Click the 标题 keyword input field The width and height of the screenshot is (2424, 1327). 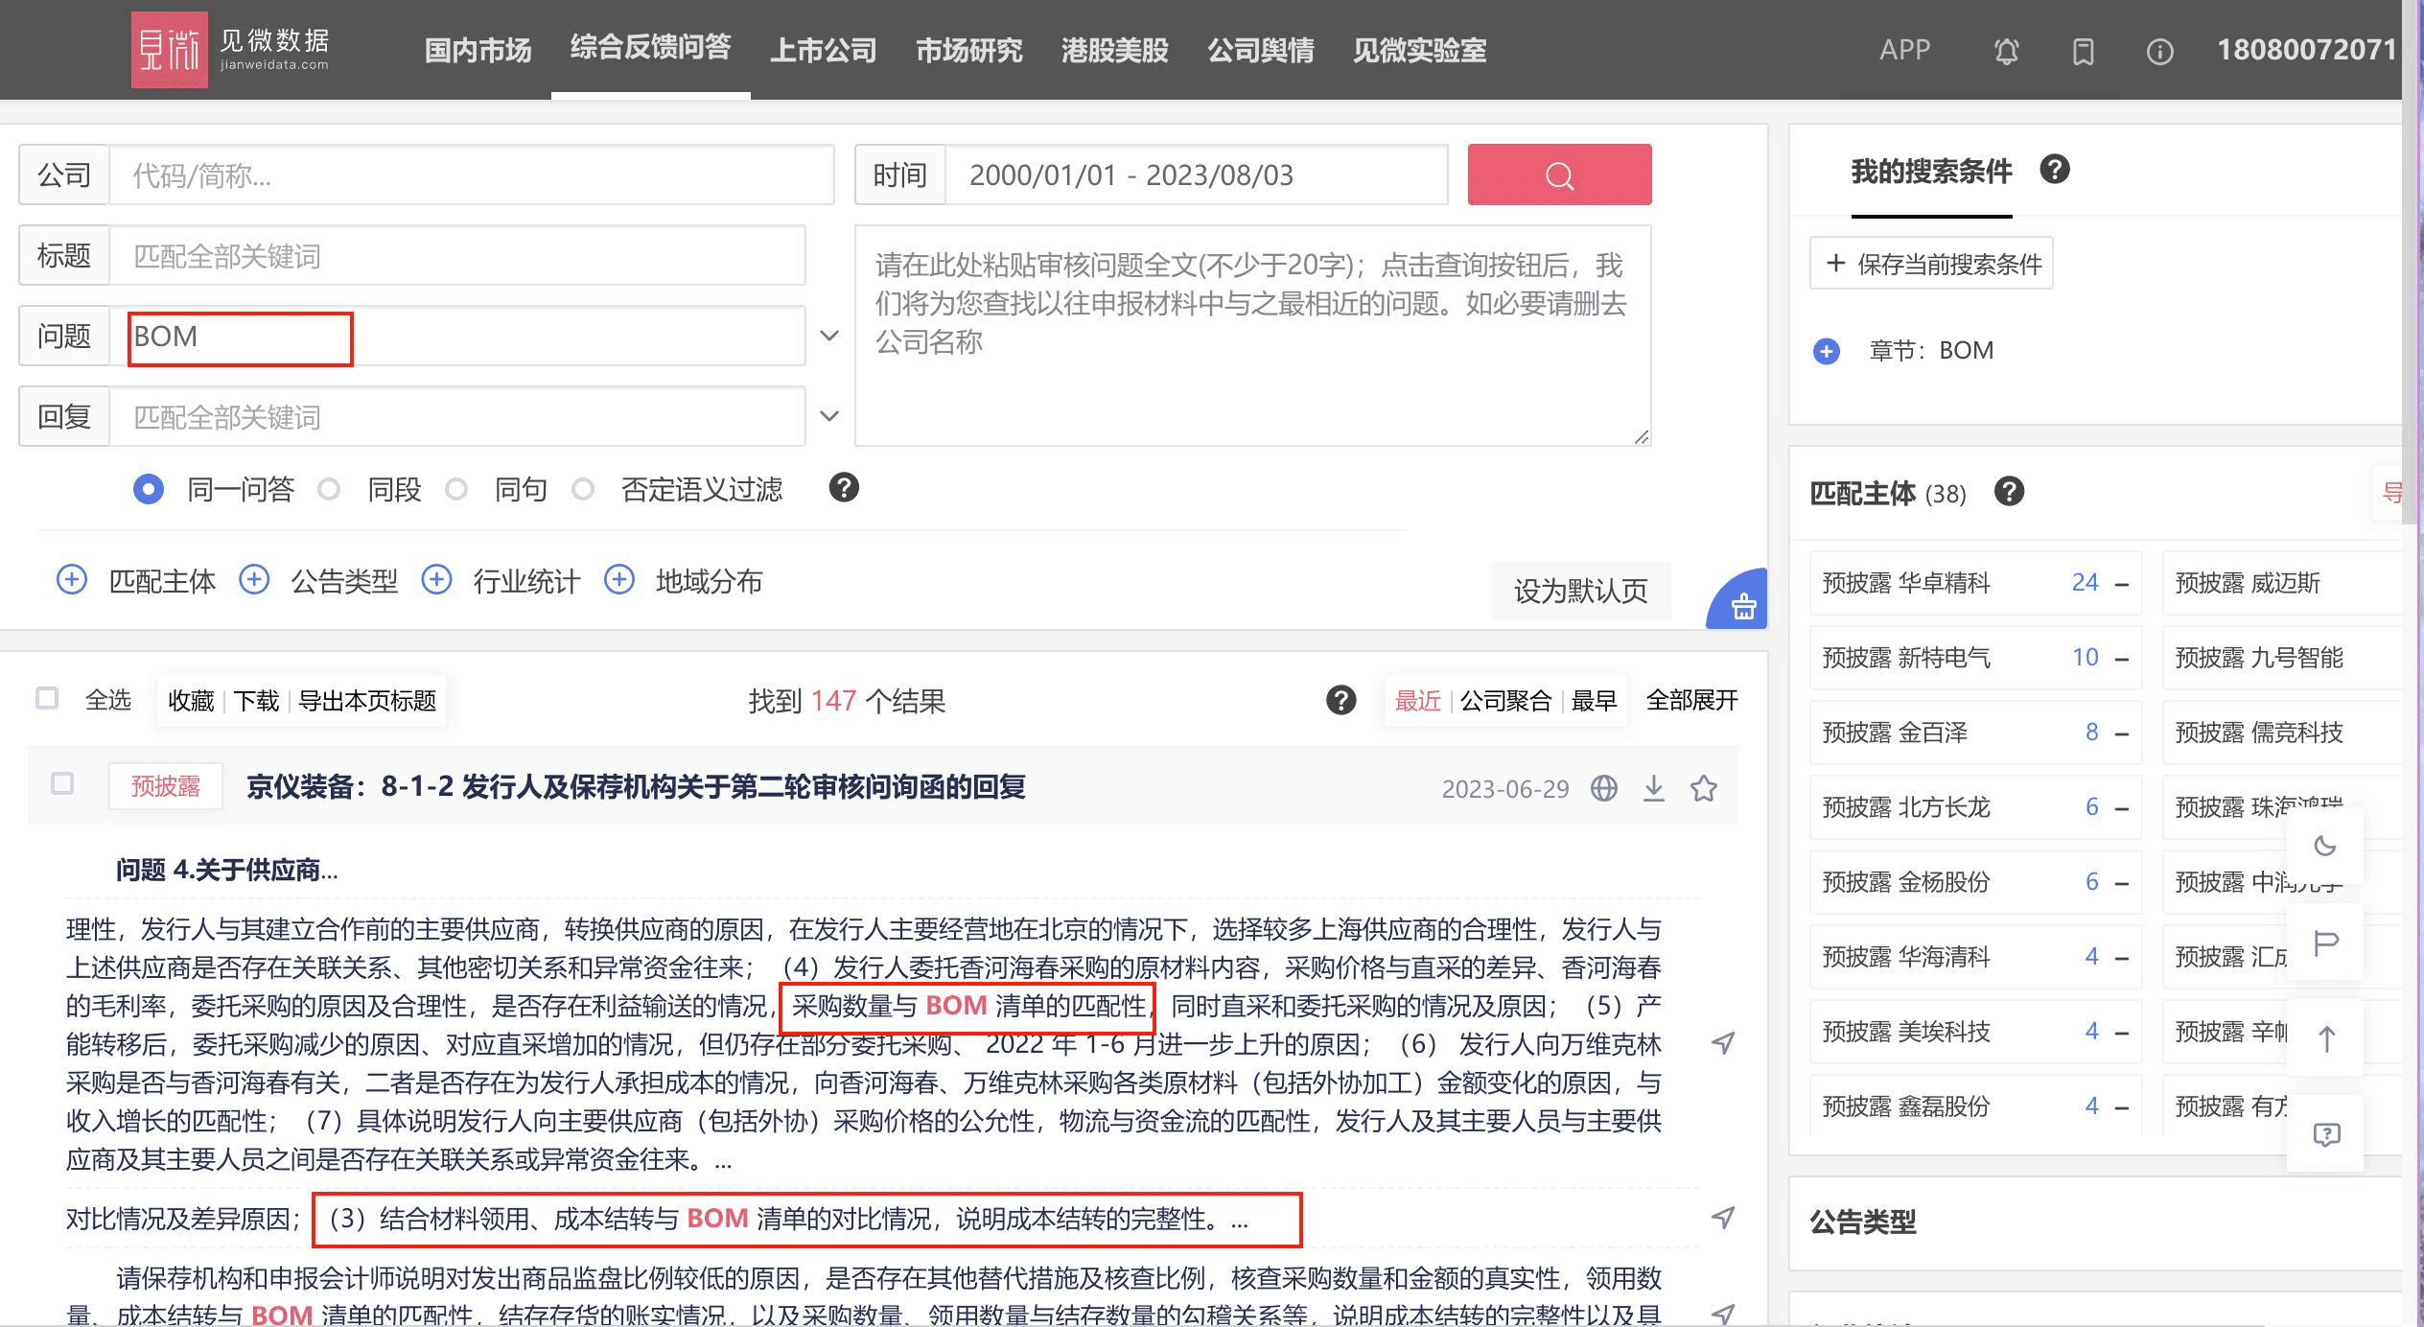[457, 255]
